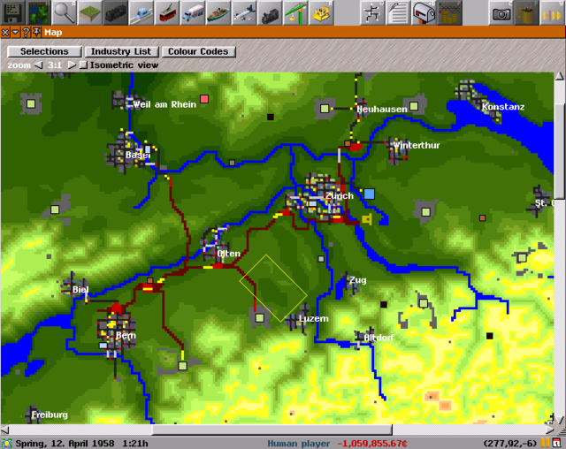Open the save/load floppy disk menu
Screen dimensions: 566x449
coord(12,12)
